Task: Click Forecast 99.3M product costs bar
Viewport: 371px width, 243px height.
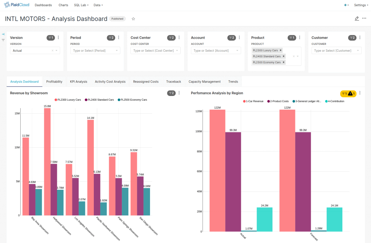Action: pyautogui.click(x=303, y=182)
